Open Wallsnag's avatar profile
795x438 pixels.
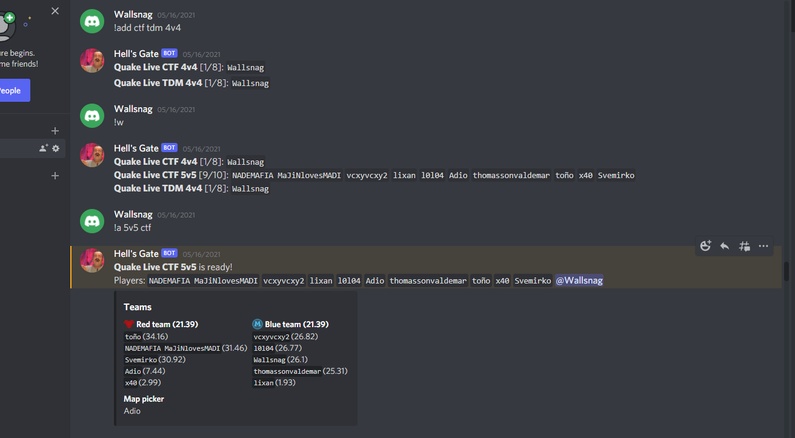coord(91,21)
